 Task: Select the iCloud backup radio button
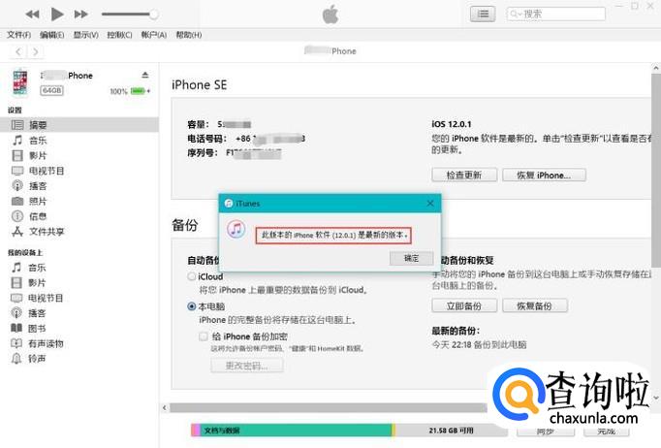click(192, 276)
